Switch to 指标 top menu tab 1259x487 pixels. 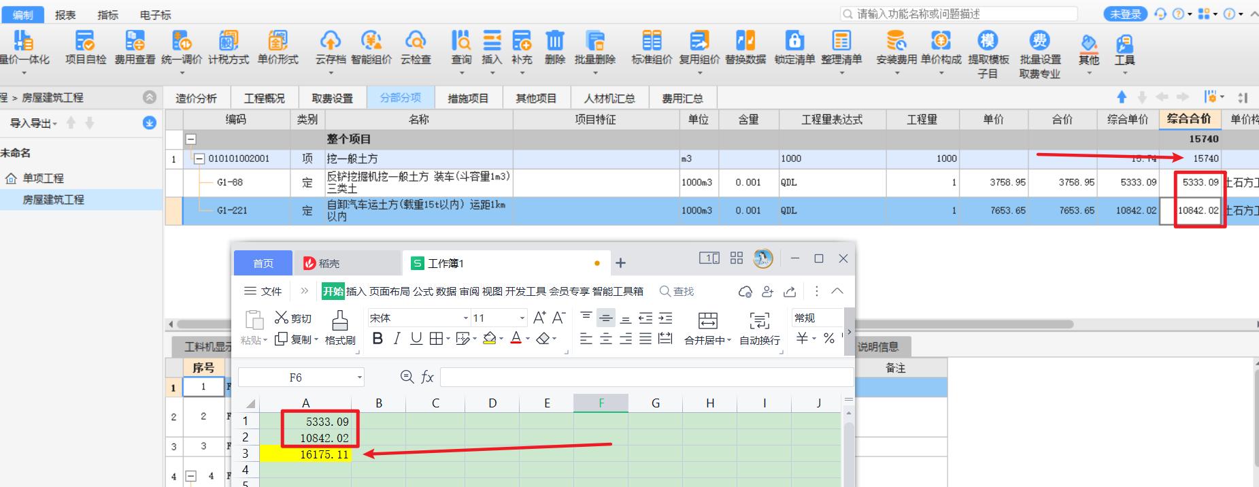[107, 14]
